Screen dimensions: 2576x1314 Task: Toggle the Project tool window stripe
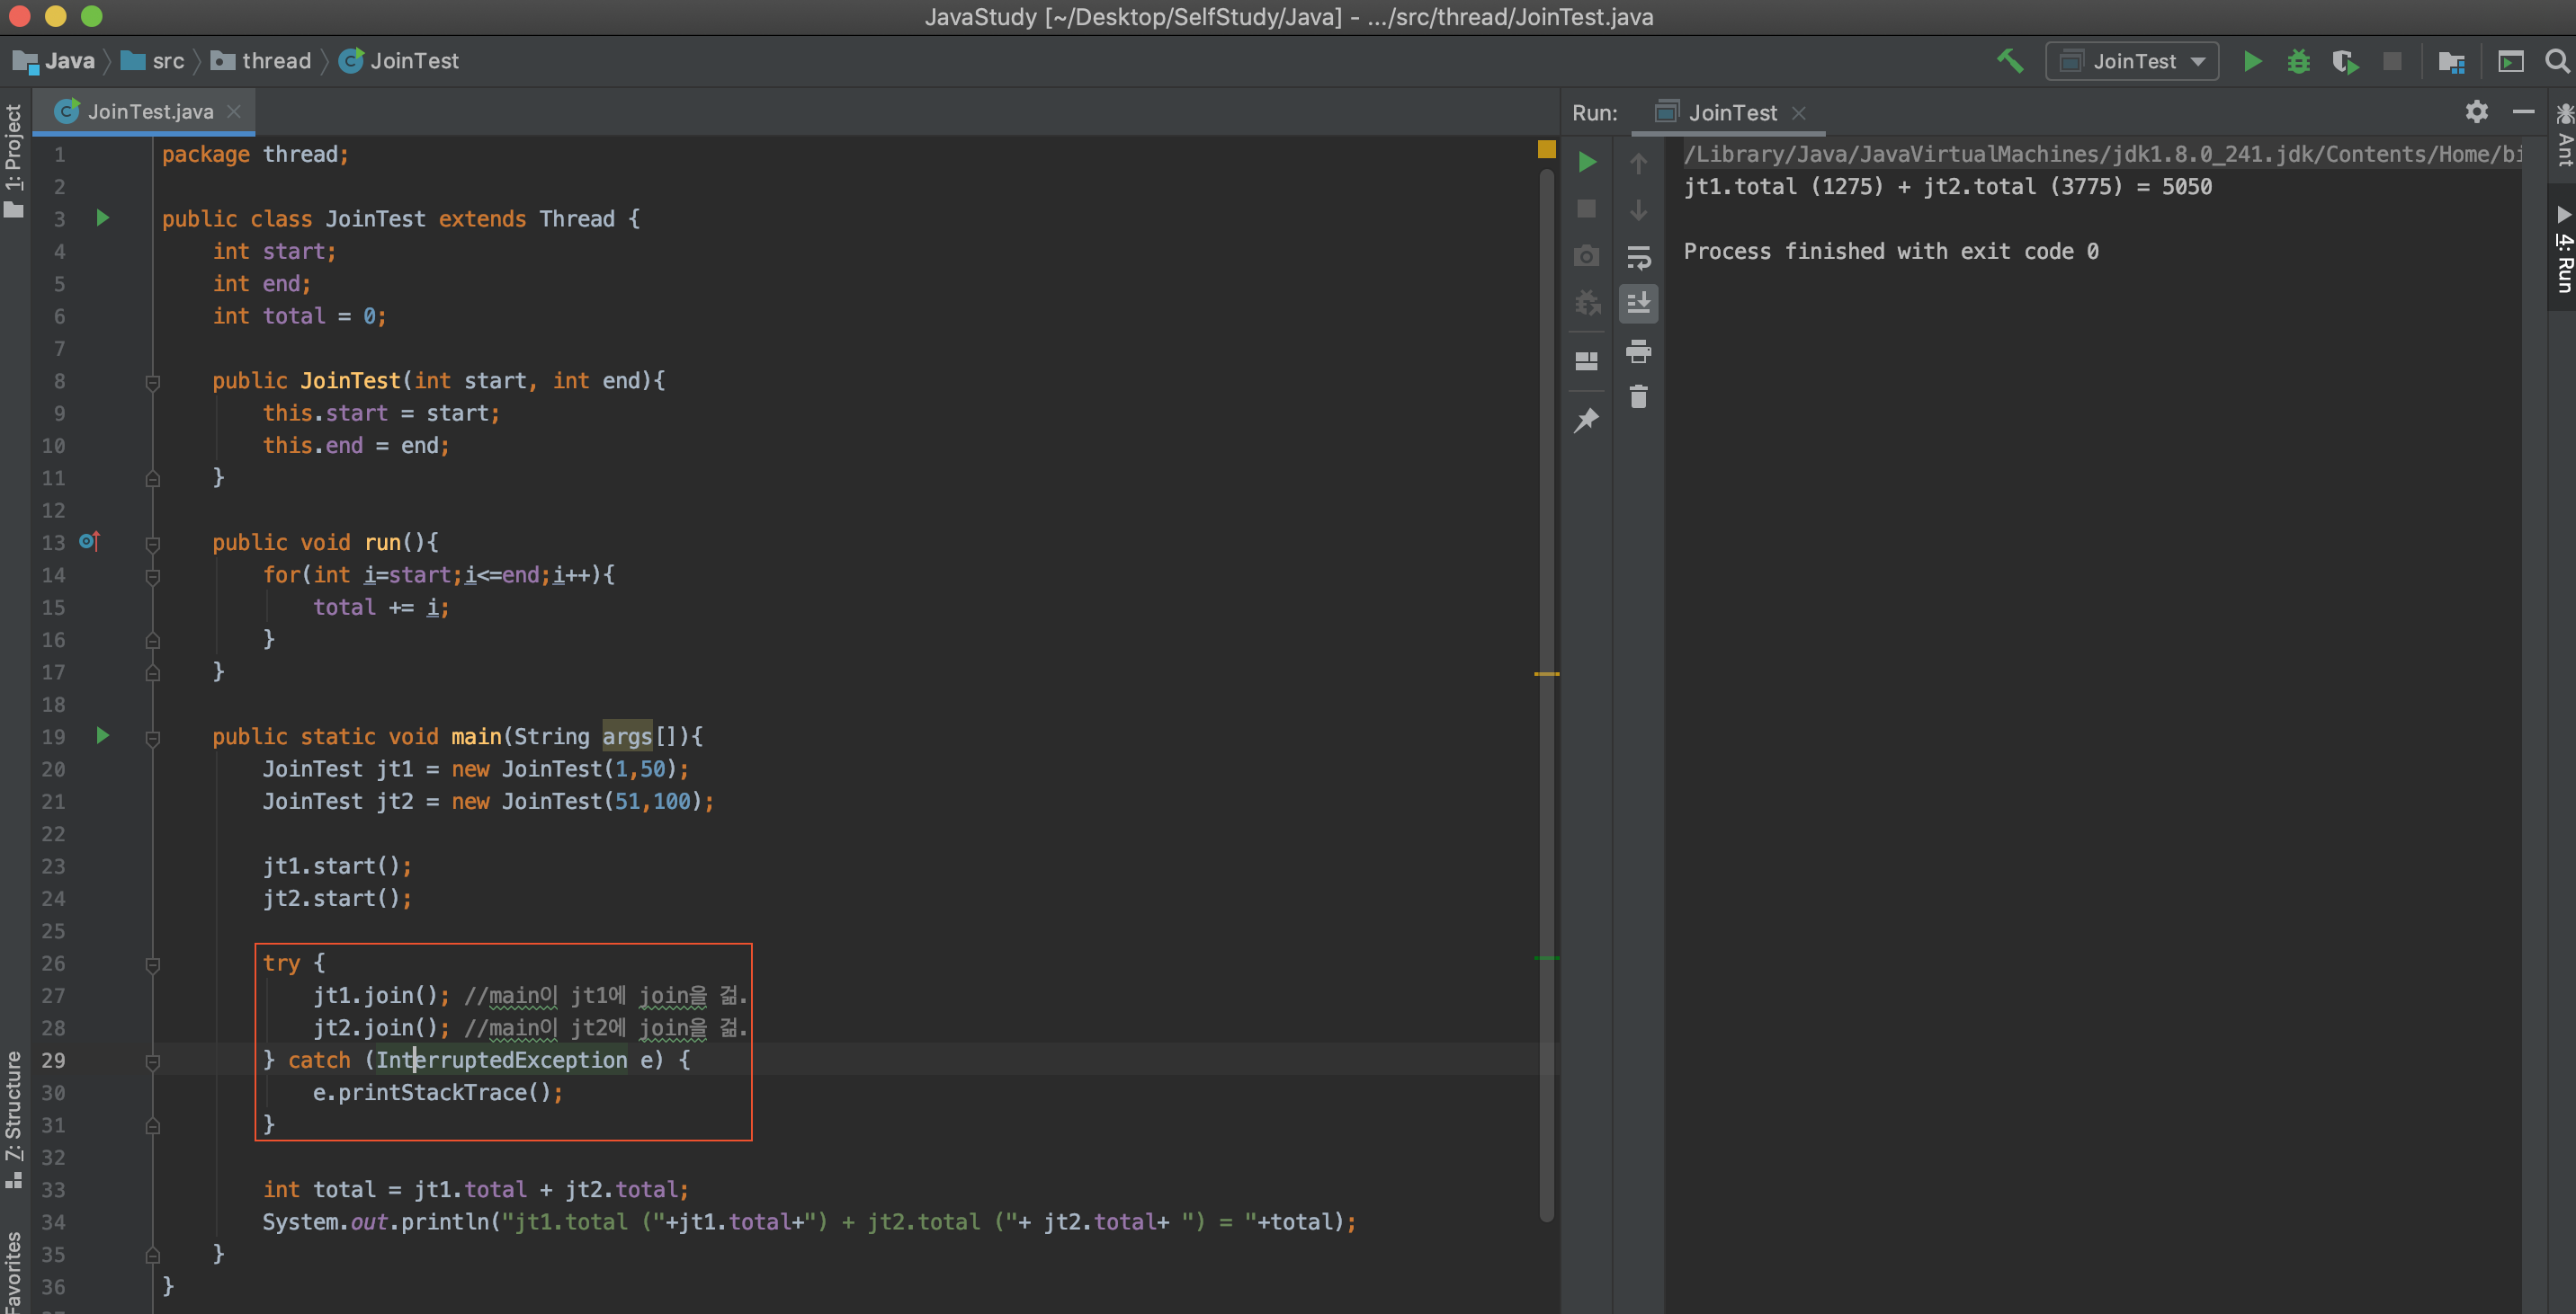point(14,160)
